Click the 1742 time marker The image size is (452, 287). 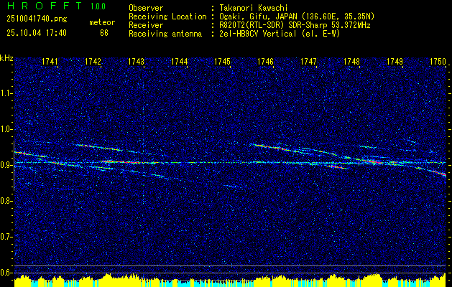point(93,61)
